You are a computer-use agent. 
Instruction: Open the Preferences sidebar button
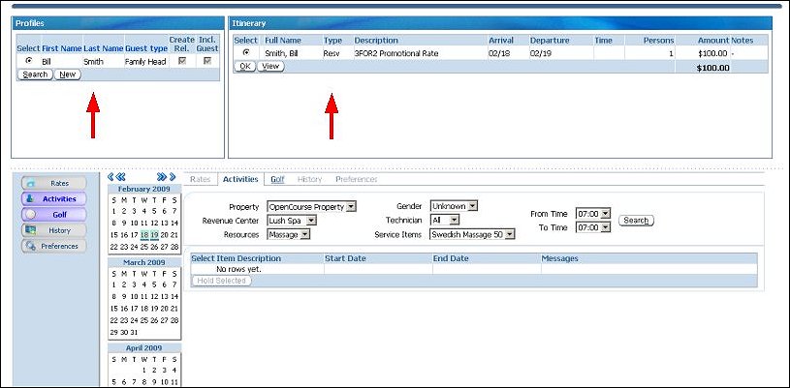[53, 246]
